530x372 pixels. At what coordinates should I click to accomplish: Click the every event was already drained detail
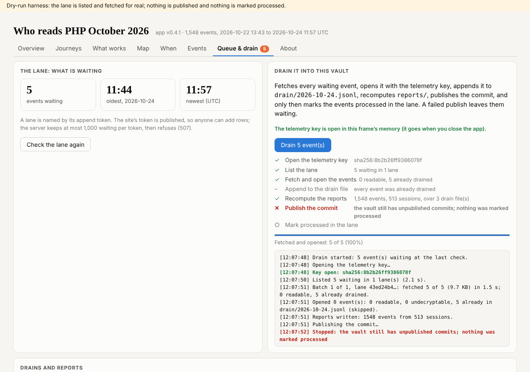click(395, 189)
